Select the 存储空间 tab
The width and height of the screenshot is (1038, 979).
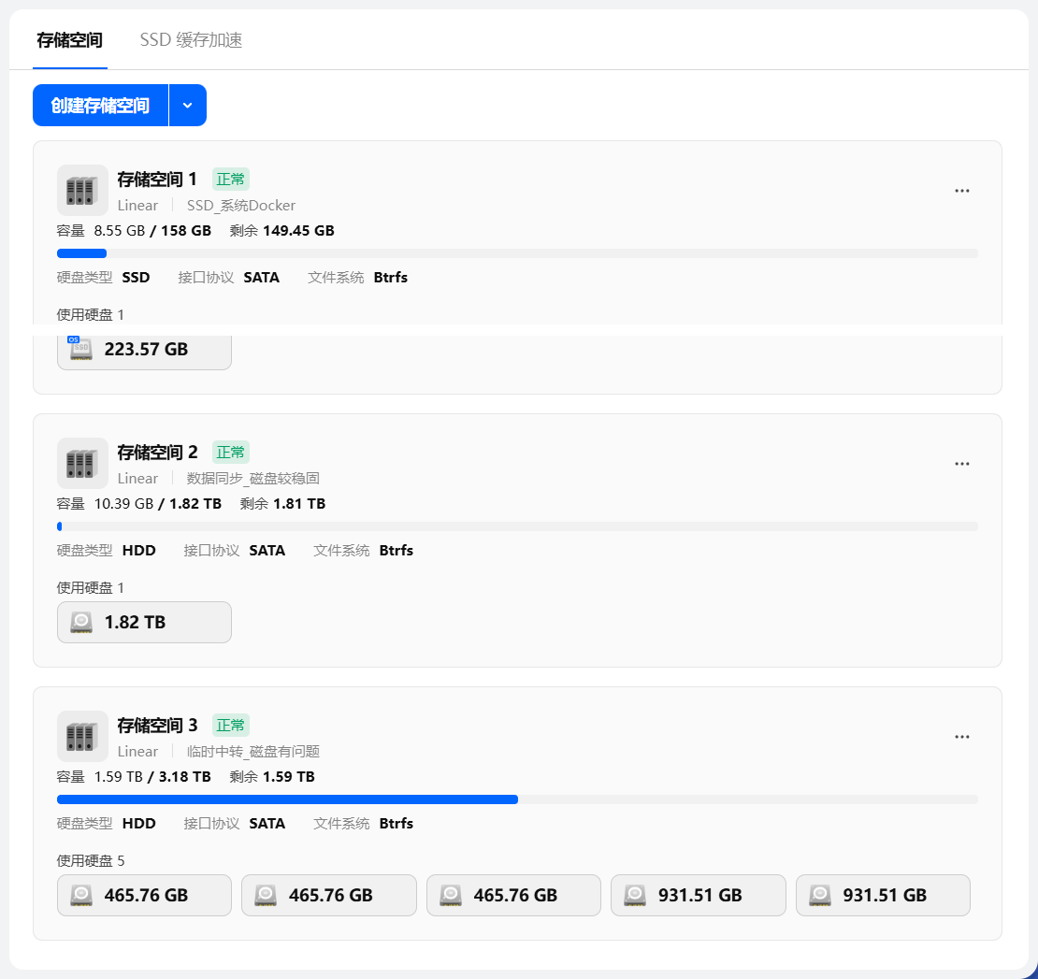pyautogui.click(x=69, y=40)
